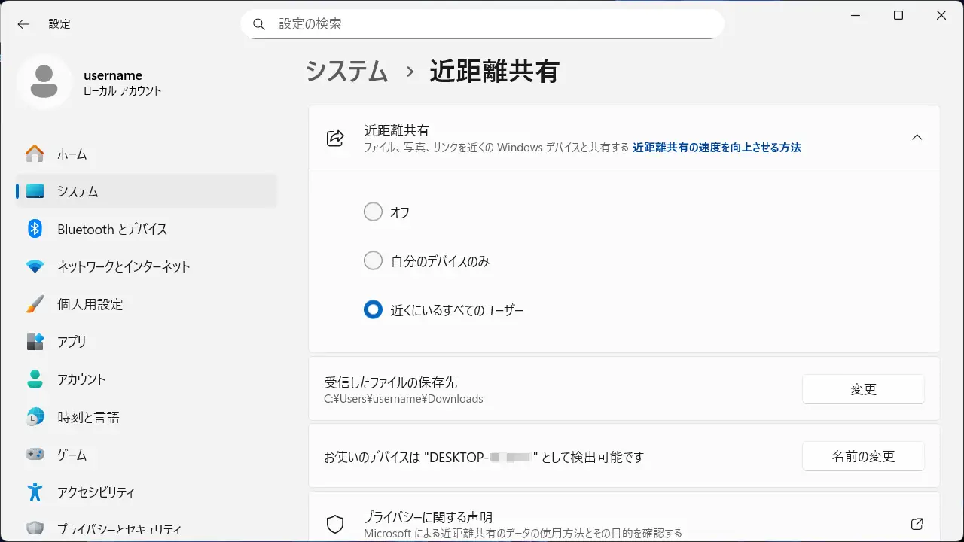Select the オフ radio button
This screenshot has width=964, height=542.
pyautogui.click(x=373, y=212)
